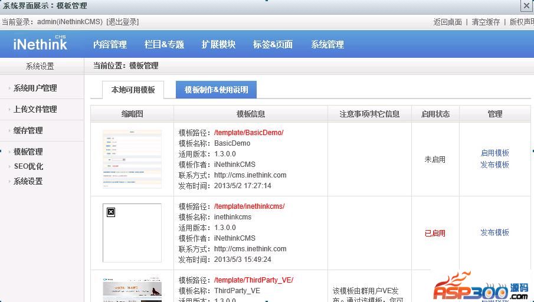Click the 模板信息 column header
The image size is (534, 302).
point(251,114)
